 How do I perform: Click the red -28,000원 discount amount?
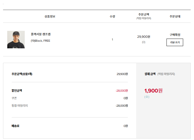122,91
